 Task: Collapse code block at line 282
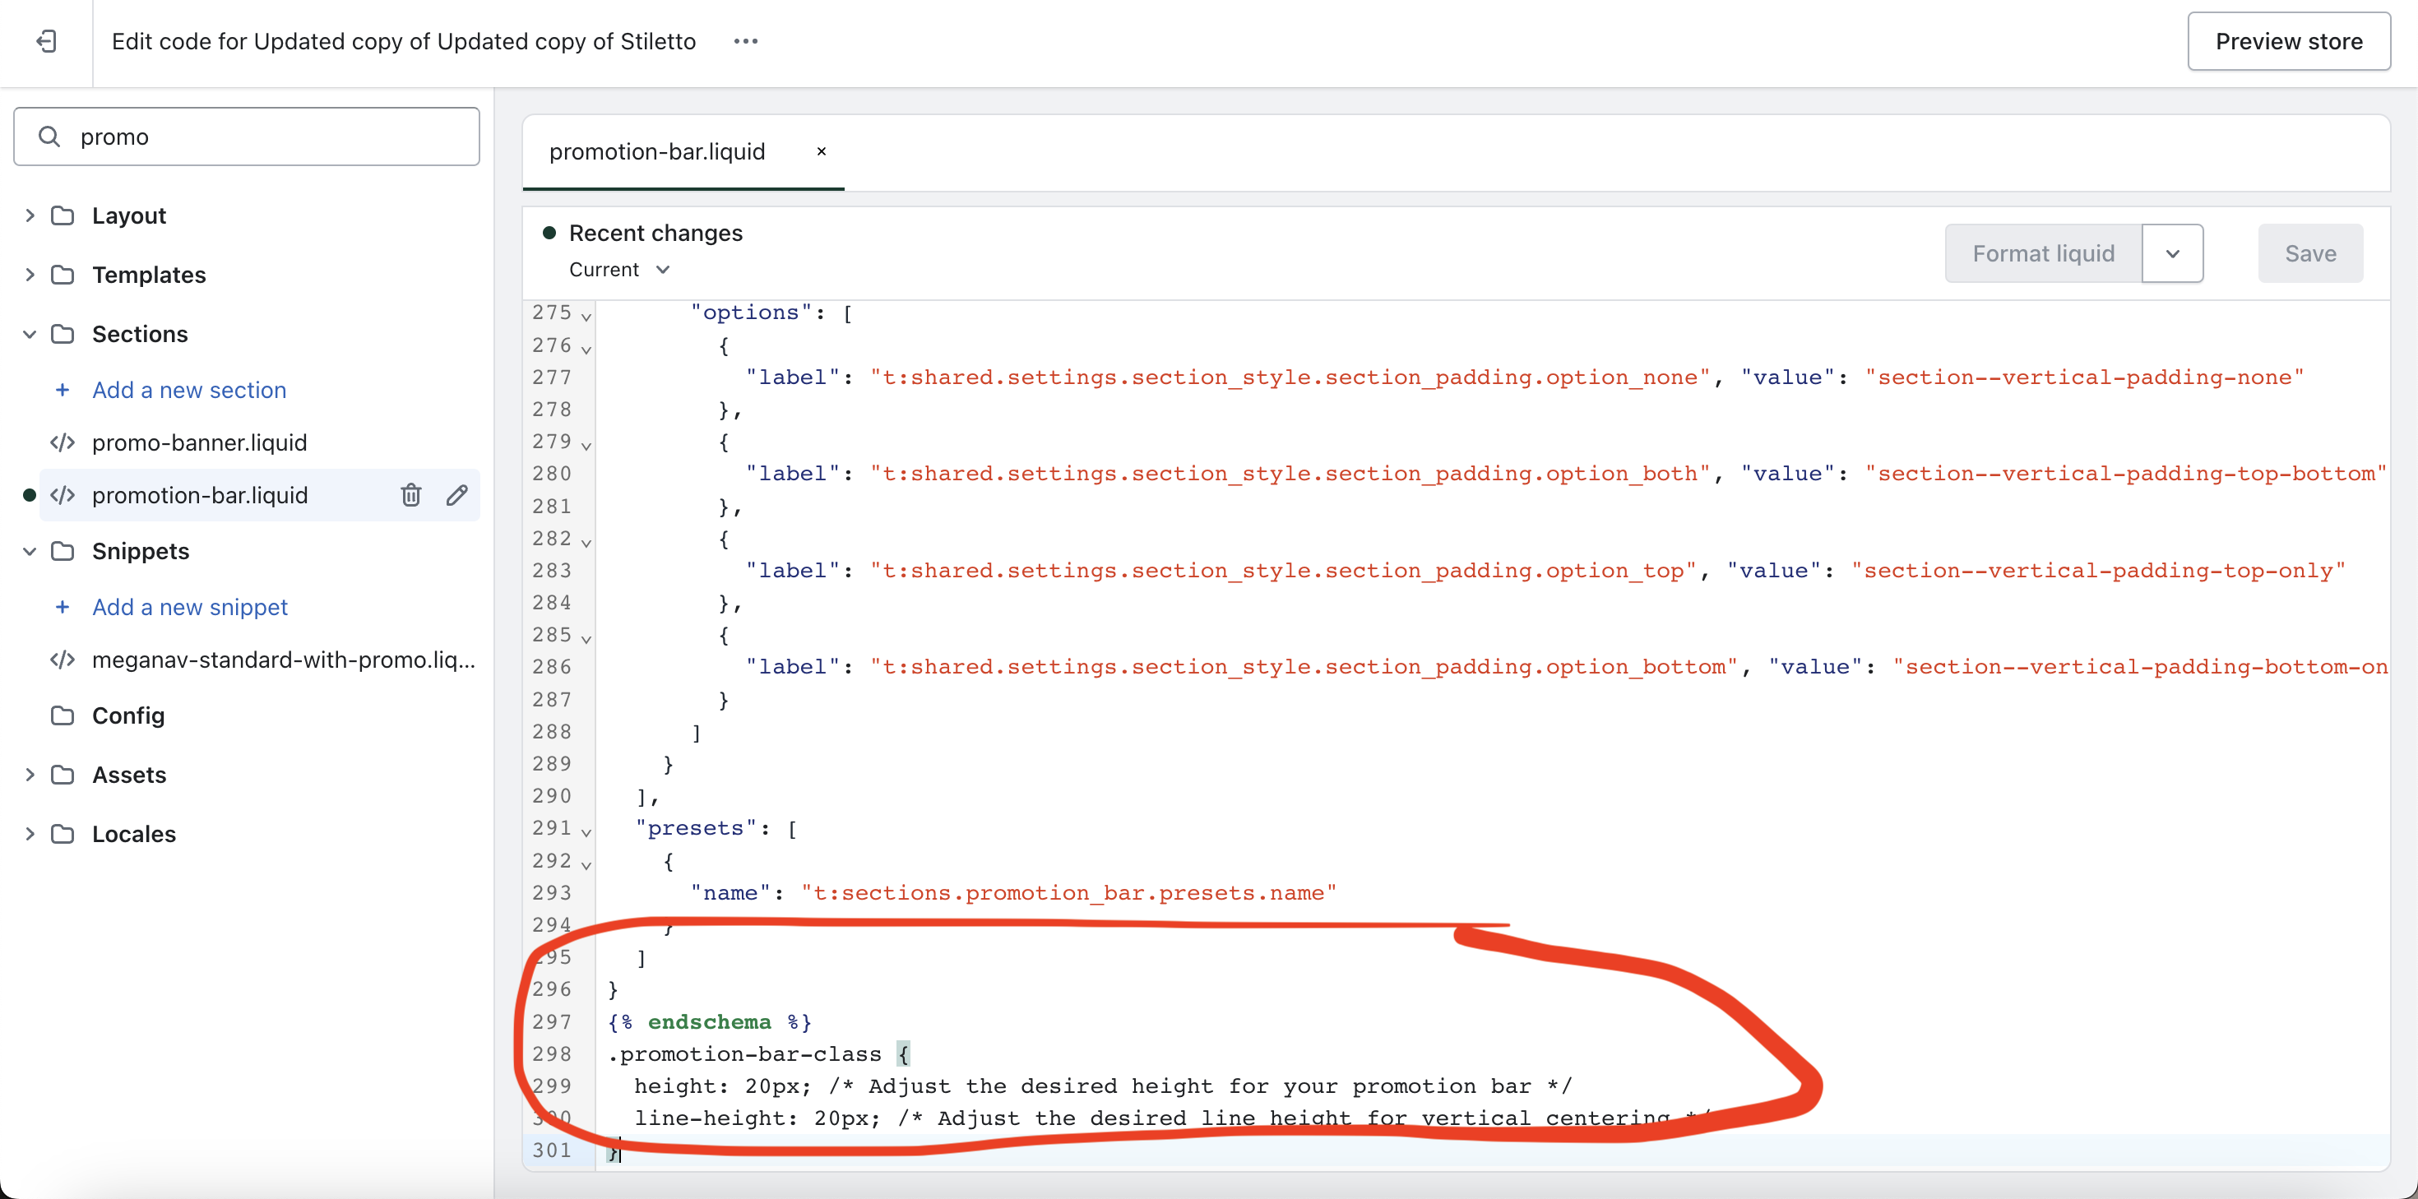click(586, 543)
